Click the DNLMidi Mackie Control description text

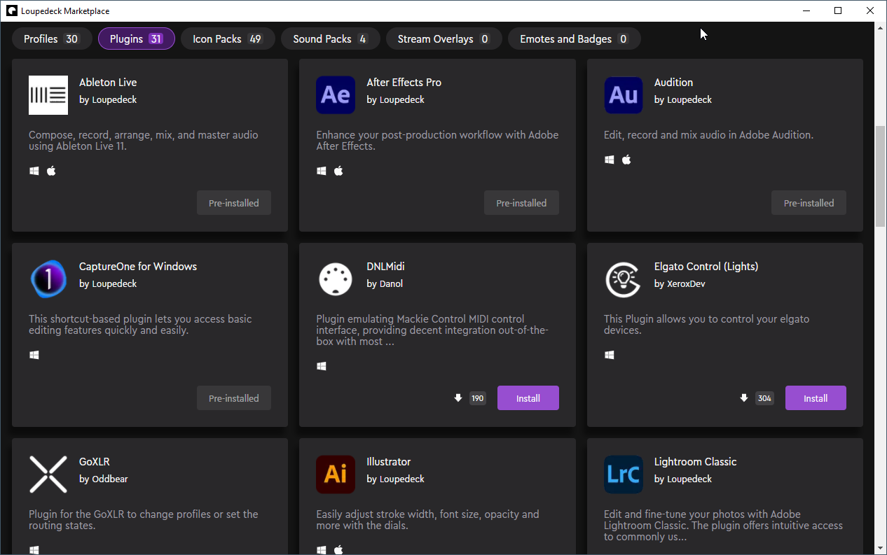pos(432,330)
